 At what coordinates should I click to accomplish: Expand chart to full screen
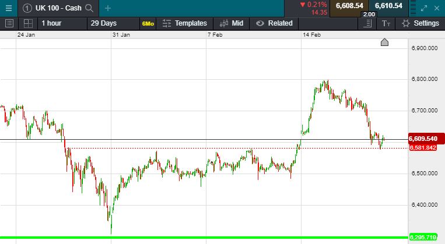[424, 8]
